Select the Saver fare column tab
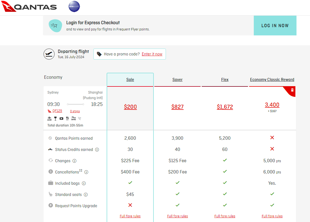The image size is (310, 222). (177, 80)
